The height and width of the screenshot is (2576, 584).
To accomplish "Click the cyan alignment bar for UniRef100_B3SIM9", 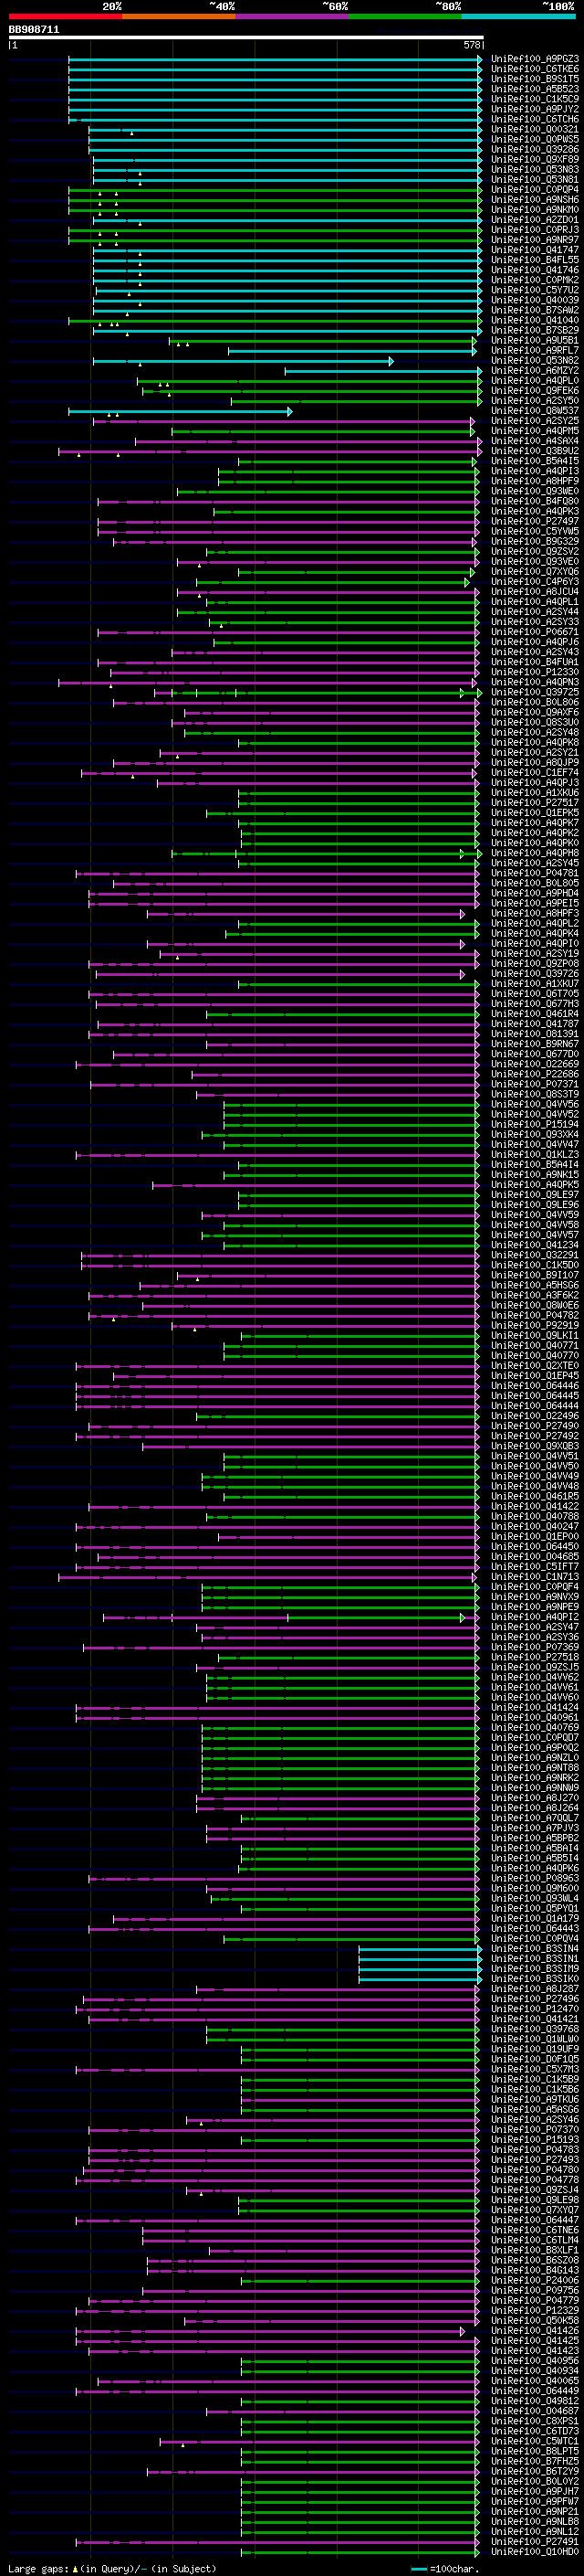I will [x=421, y=1969].
